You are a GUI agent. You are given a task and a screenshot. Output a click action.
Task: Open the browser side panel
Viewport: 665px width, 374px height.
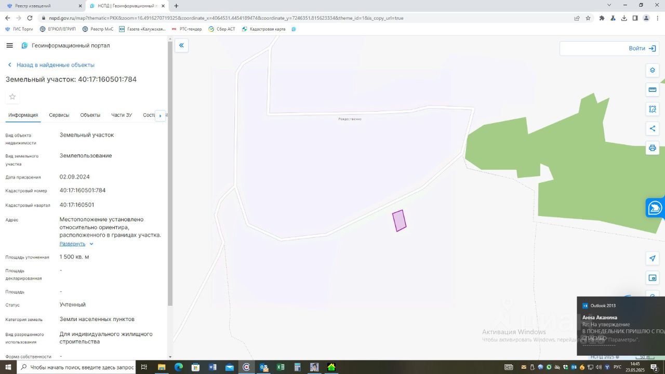pos(635,18)
